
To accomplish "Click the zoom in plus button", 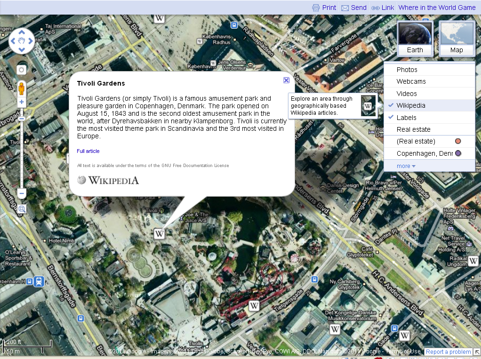I will pos(22,102).
